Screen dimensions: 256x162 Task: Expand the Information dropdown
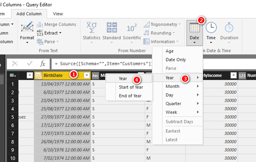click(161, 42)
